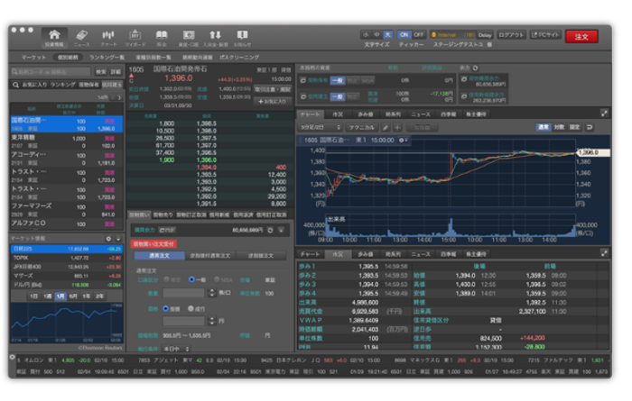Expand the マーケット情報 dropdown arrow
Image resolution: width=632 pixels, height=401 pixels.
pos(118,239)
